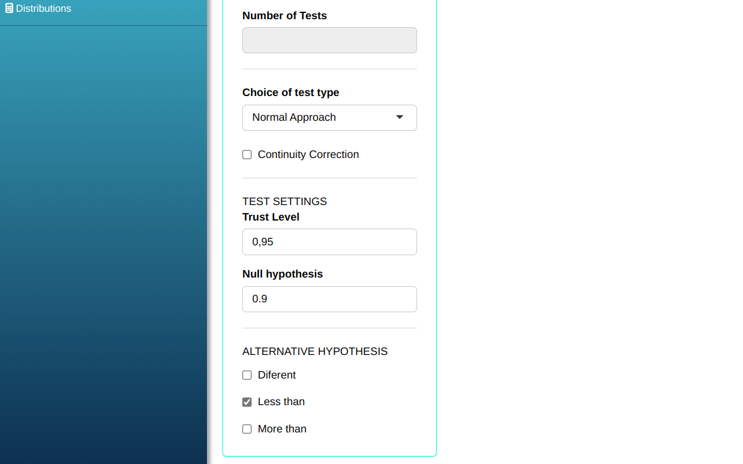Click the Diferent option label

tap(276, 375)
